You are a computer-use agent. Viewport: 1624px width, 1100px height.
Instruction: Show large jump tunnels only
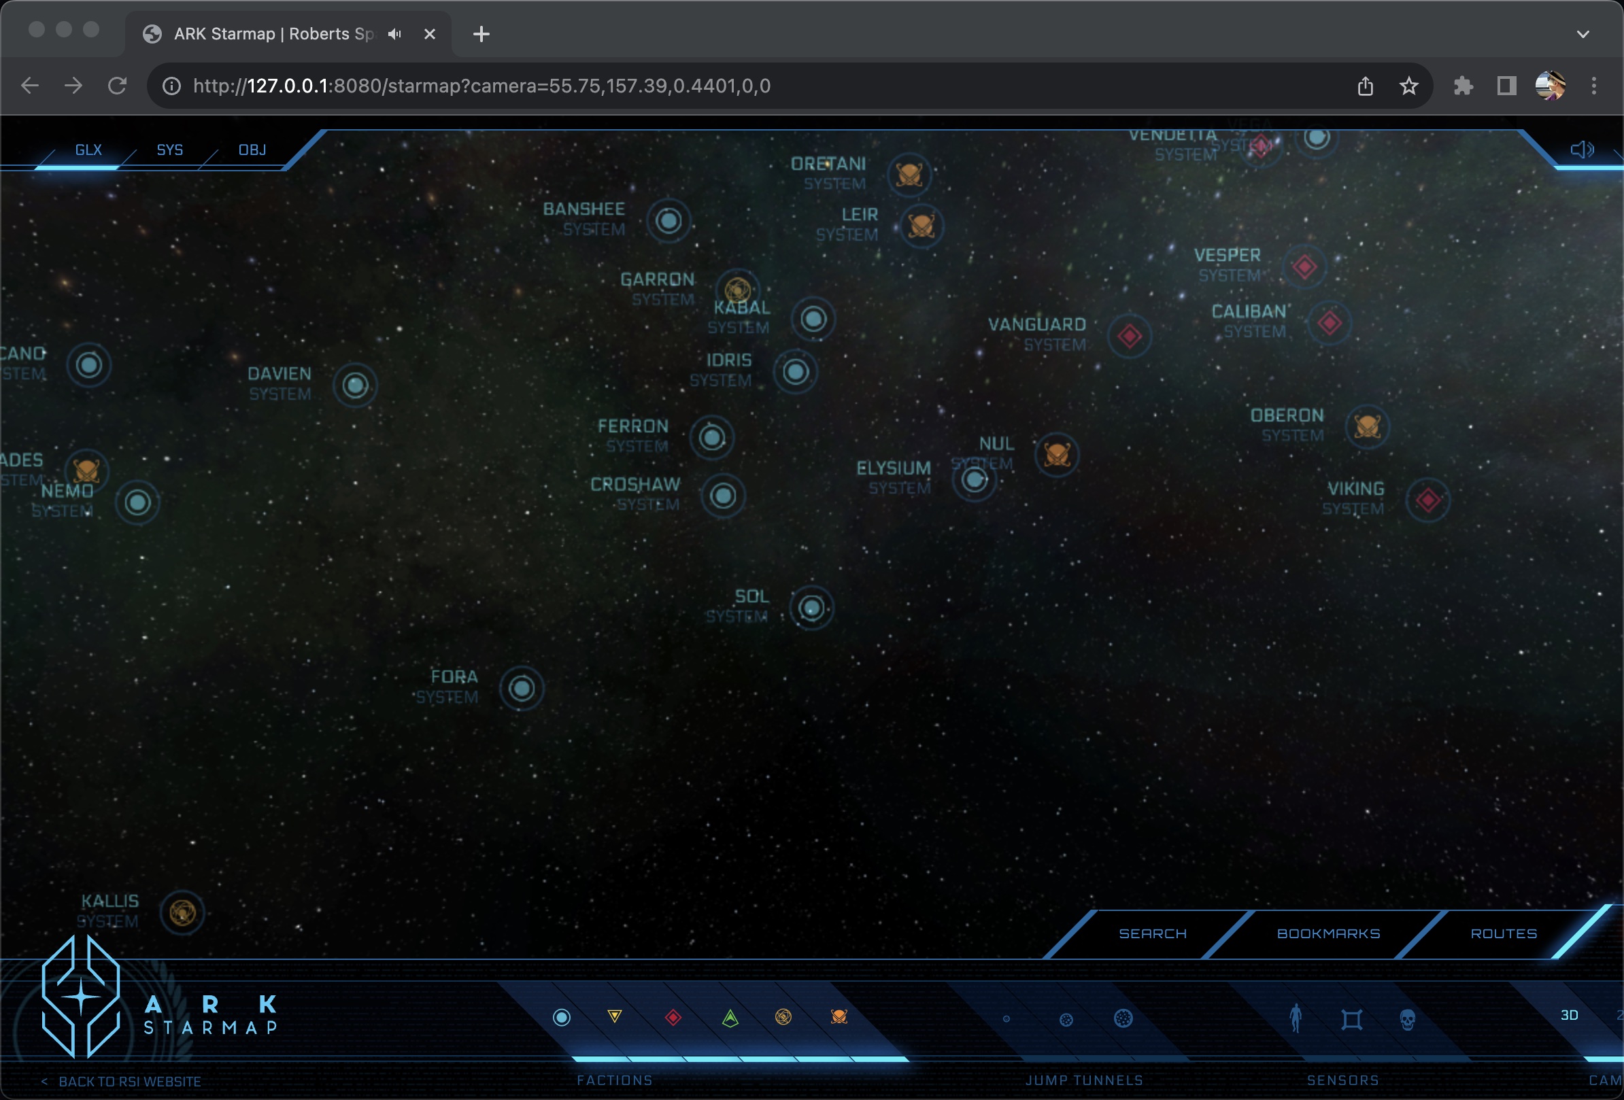click(1122, 1018)
